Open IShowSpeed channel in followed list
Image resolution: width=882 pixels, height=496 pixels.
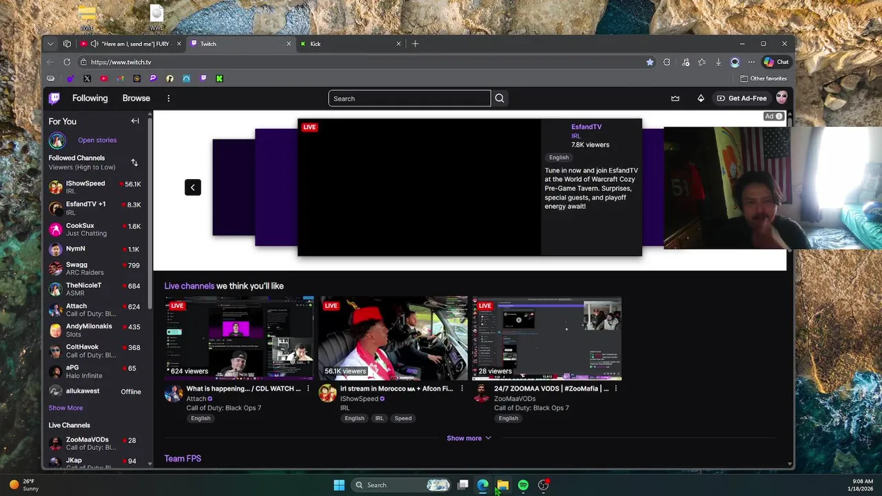click(x=95, y=187)
